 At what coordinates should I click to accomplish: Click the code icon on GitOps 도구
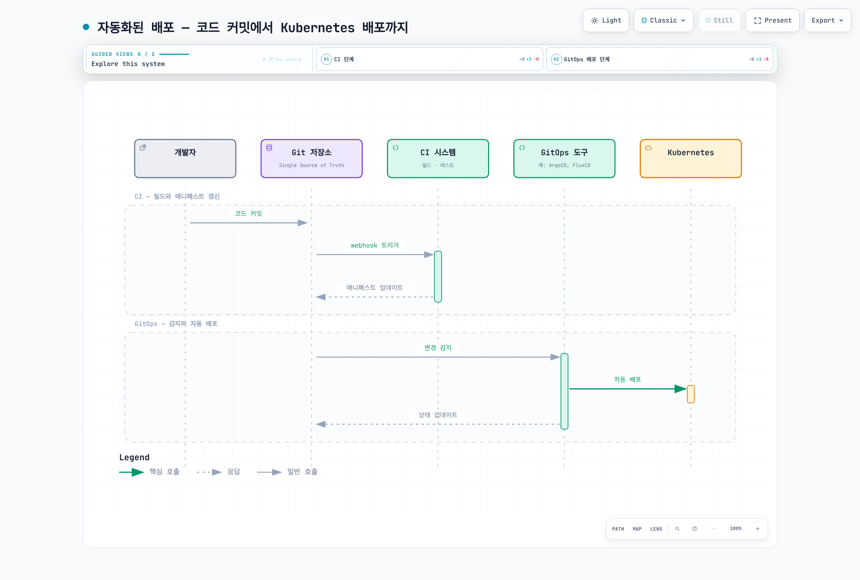(x=522, y=148)
